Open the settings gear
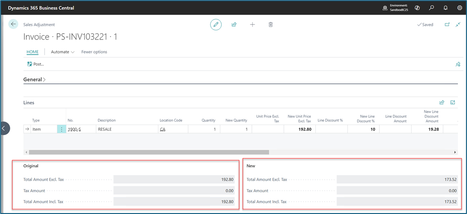Image resolution: width=467 pixels, height=214 pixels. (459, 8)
